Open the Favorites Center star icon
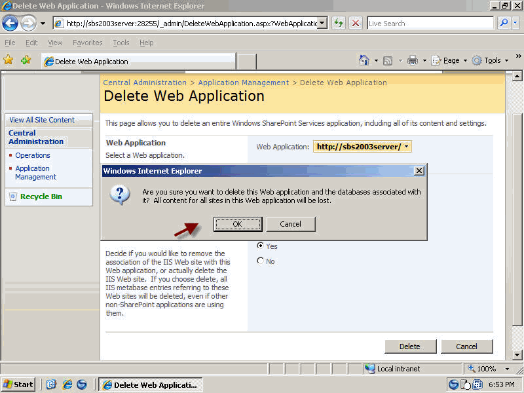524x393 pixels. [x=9, y=60]
